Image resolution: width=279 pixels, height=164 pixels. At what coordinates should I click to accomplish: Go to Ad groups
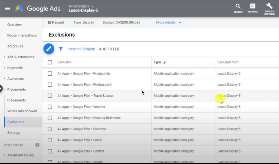coord(15,46)
